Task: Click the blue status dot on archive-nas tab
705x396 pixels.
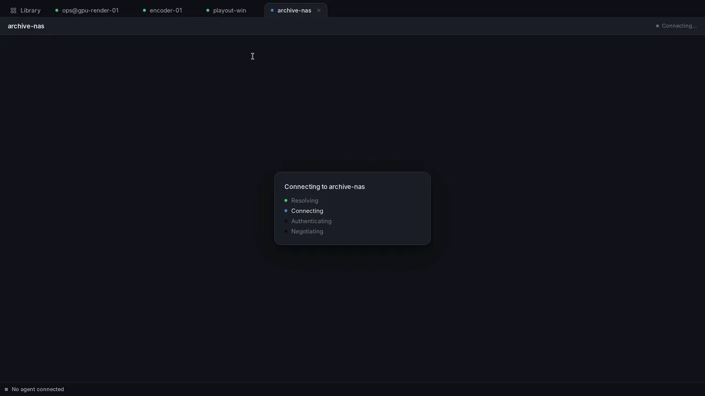Action: pyautogui.click(x=272, y=10)
